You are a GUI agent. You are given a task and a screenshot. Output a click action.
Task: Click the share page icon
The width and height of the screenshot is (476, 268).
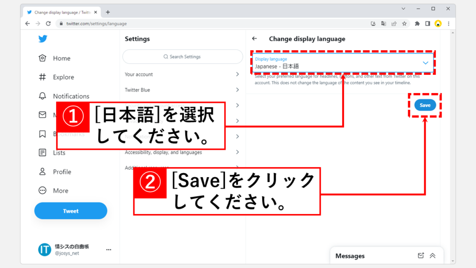coord(394,23)
